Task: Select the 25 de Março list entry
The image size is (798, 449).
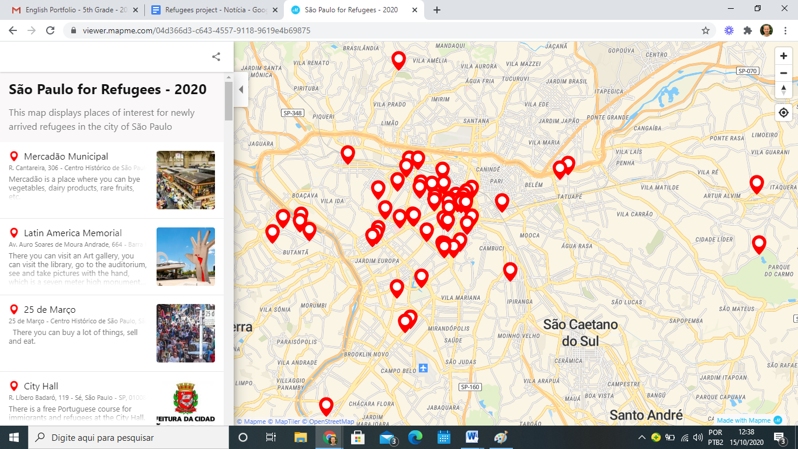Action: click(112, 333)
